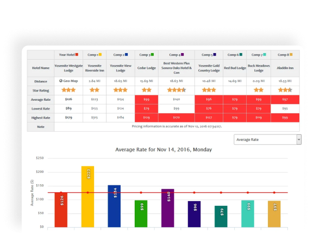Click the yellow $223 bar in chart
The width and height of the screenshot is (326, 233).
click(87, 197)
